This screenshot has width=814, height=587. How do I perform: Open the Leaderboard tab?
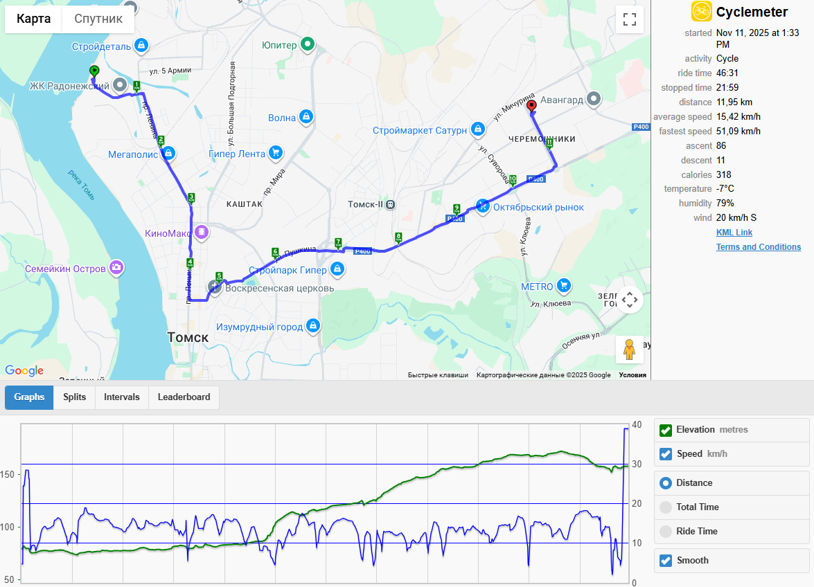coord(184,397)
